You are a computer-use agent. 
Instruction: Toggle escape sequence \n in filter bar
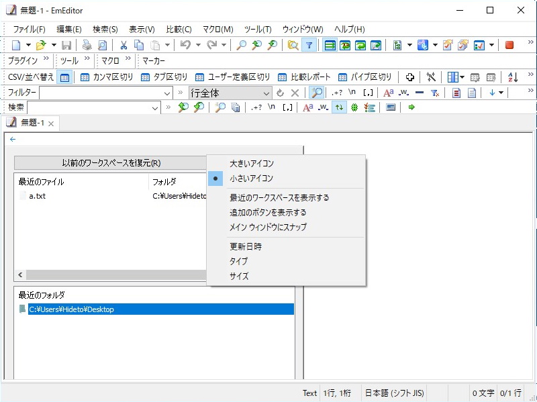pos(352,93)
